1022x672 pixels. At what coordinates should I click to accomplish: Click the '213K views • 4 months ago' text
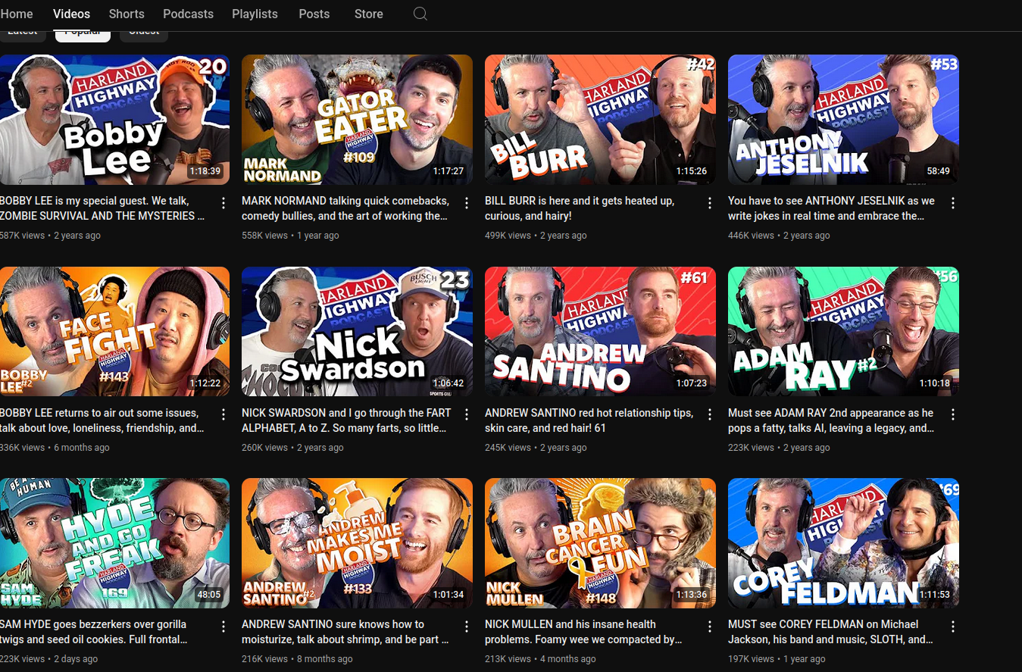click(540, 659)
